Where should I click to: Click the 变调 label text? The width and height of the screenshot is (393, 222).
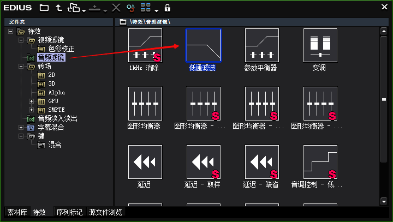pyautogui.click(x=319, y=68)
